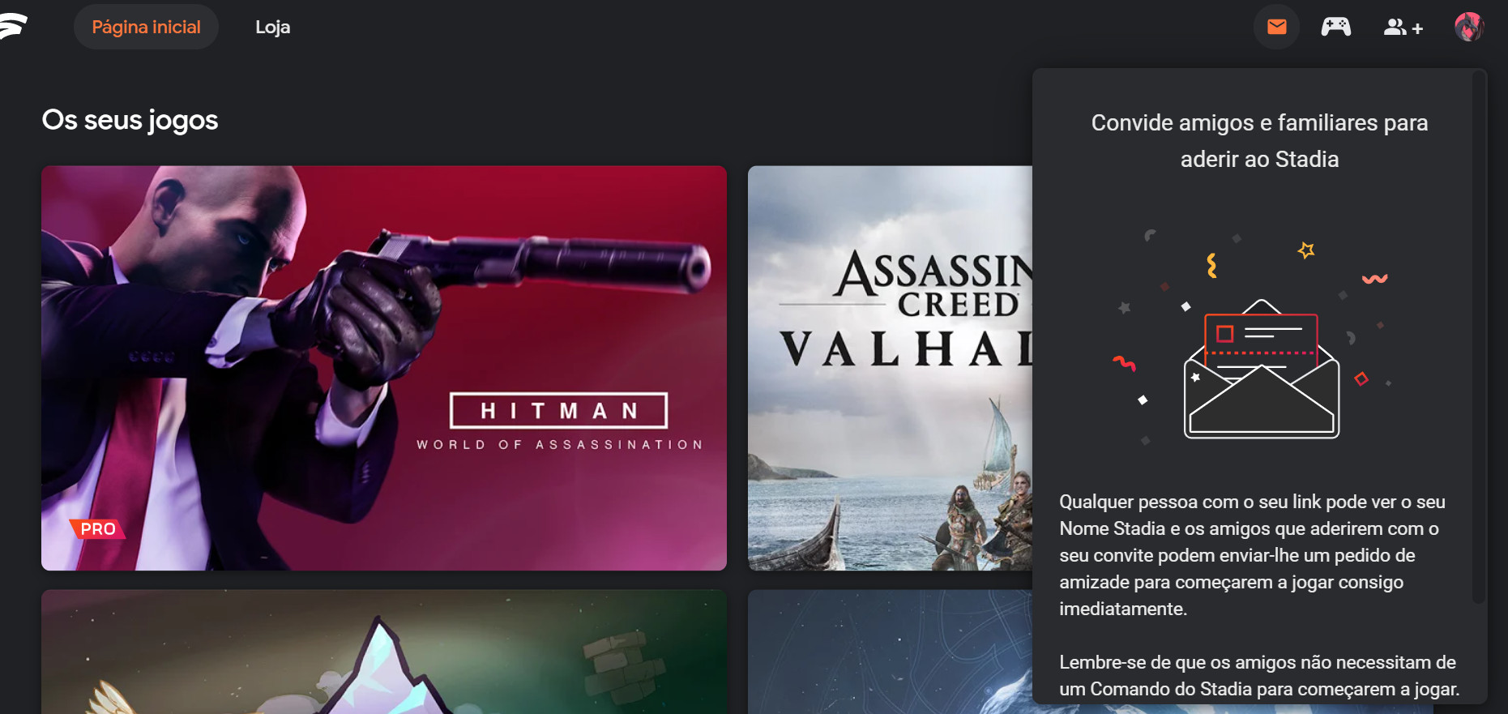The height and width of the screenshot is (714, 1508).
Task: Open the Página inicial tab
Action: click(146, 27)
